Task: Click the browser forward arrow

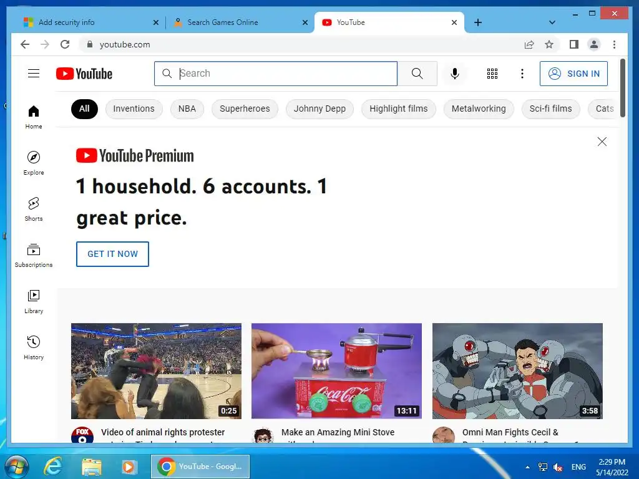Action: coord(45,44)
